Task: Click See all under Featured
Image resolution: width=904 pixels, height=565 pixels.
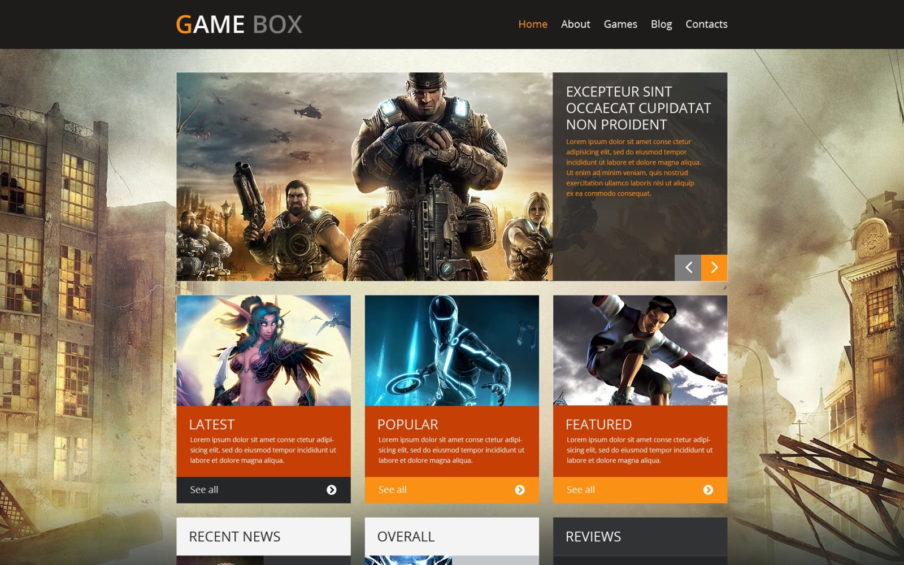Action: (x=580, y=490)
